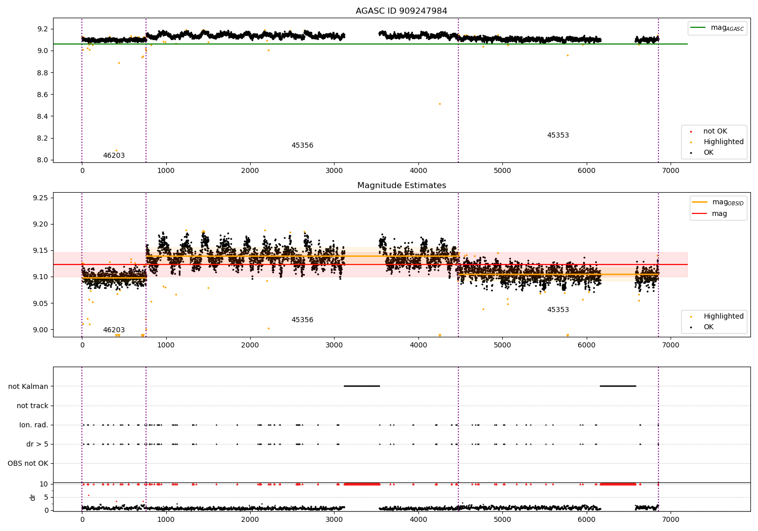Select the orange mag OBSID legend entry
This screenshot has height=531, width=758.
coord(718,202)
